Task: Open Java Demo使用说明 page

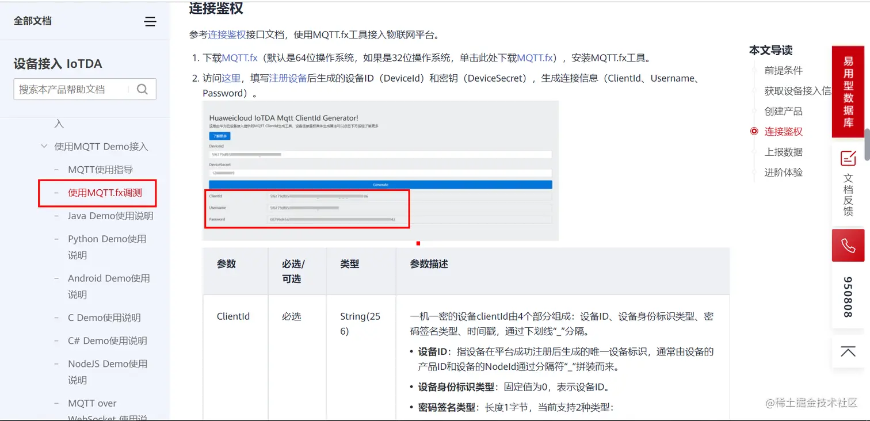Action: click(x=110, y=216)
